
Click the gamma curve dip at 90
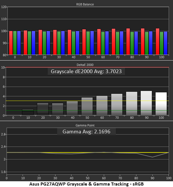tap(152, 157)
